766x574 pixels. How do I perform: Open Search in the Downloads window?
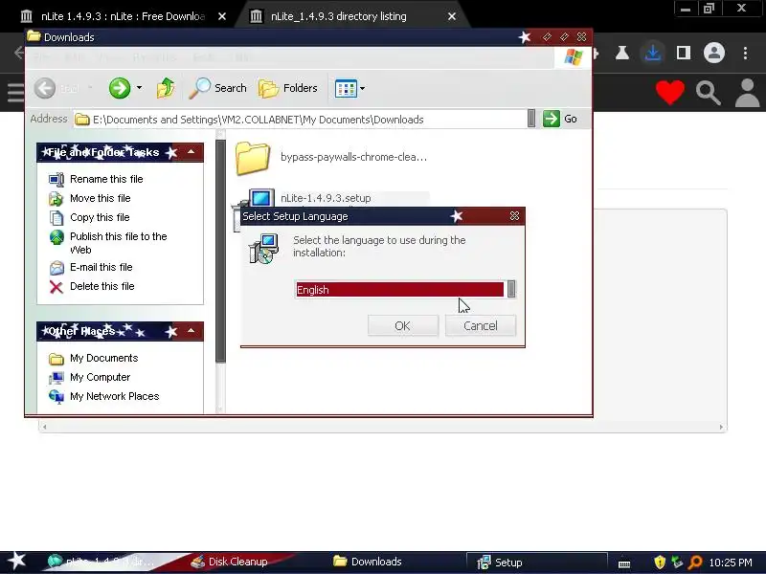click(x=218, y=88)
